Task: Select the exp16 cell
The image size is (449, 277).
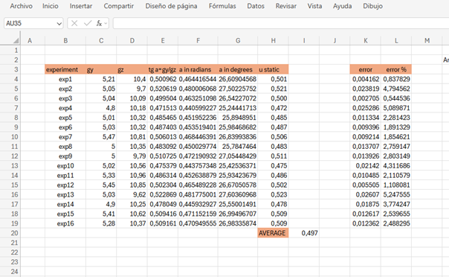Action: coord(65,223)
